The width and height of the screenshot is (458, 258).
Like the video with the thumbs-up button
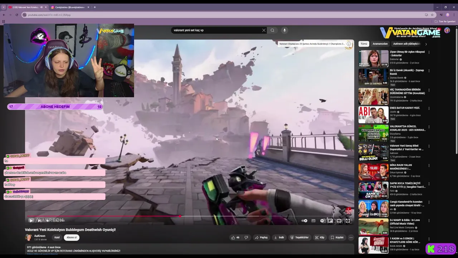point(235,238)
